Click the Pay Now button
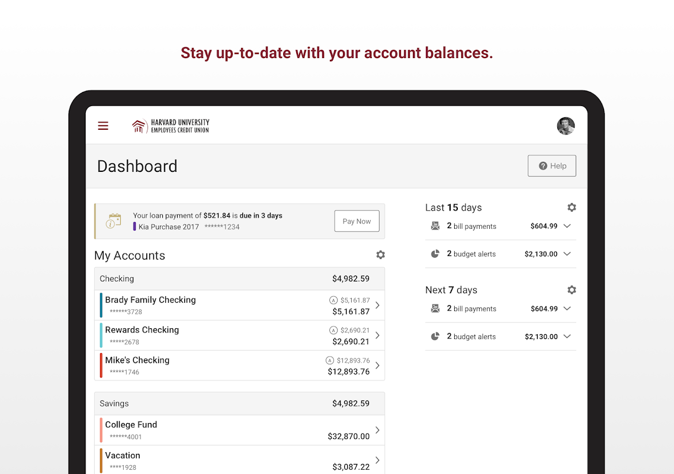 (357, 221)
